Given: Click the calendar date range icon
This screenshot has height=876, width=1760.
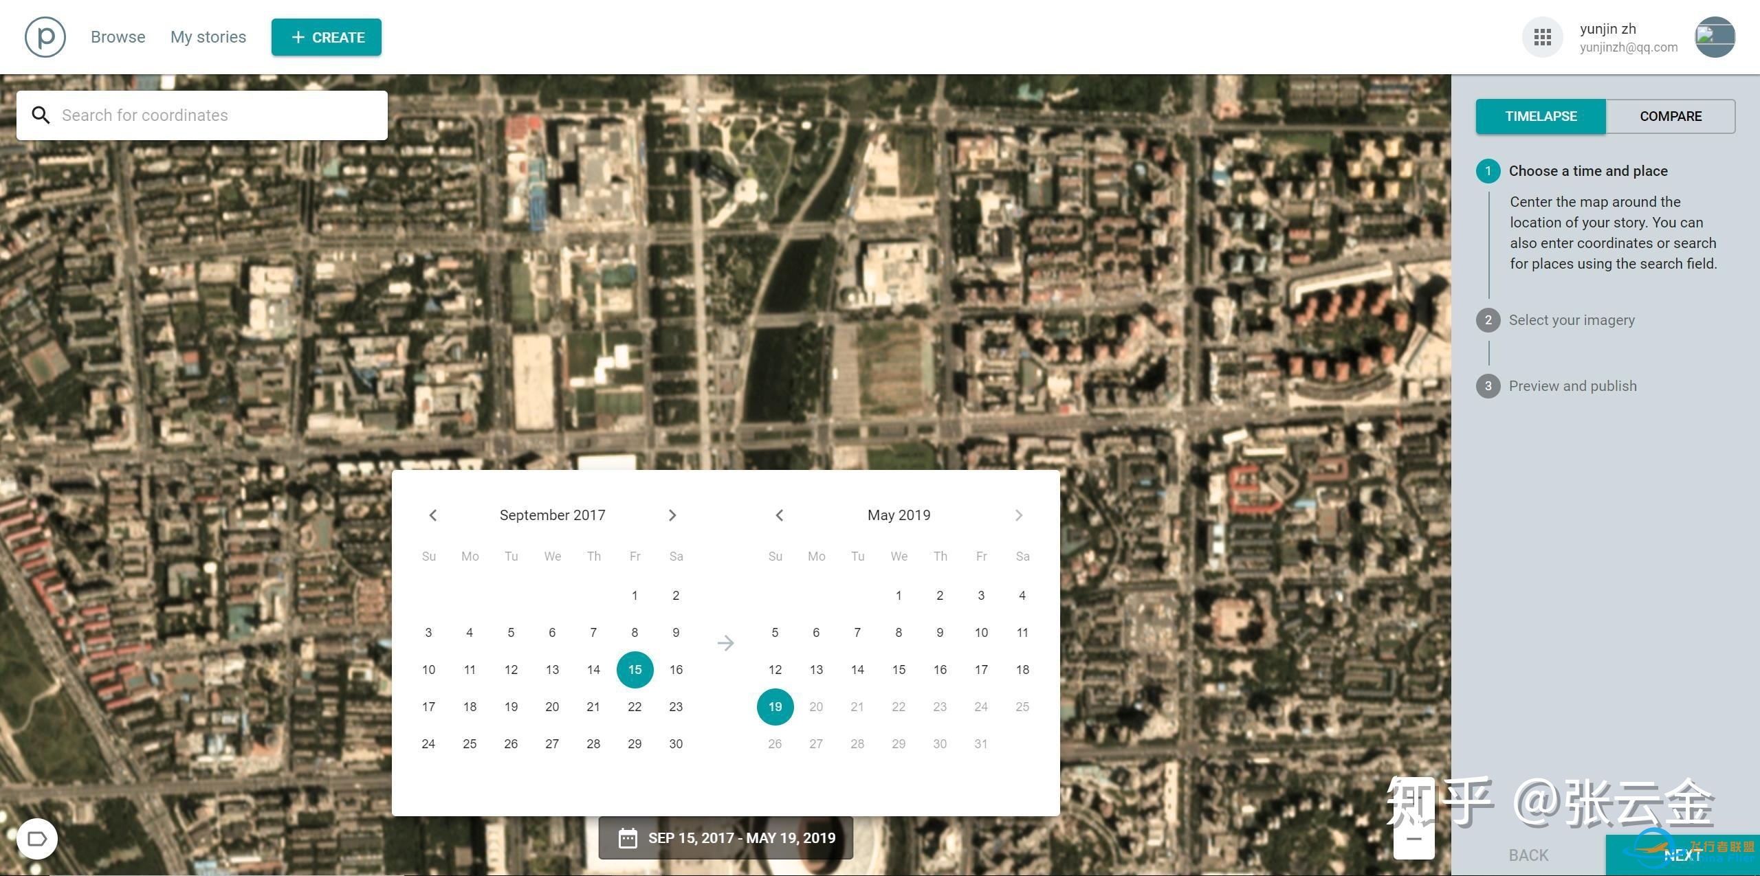Looking at the screenshot, I should coord(625,838).
